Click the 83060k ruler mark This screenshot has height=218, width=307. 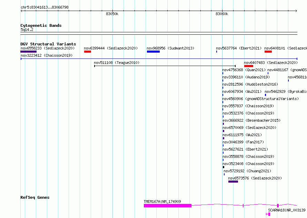coord(222,14)
